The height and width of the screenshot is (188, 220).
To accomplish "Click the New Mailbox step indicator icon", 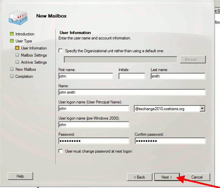I will [12, 69].
